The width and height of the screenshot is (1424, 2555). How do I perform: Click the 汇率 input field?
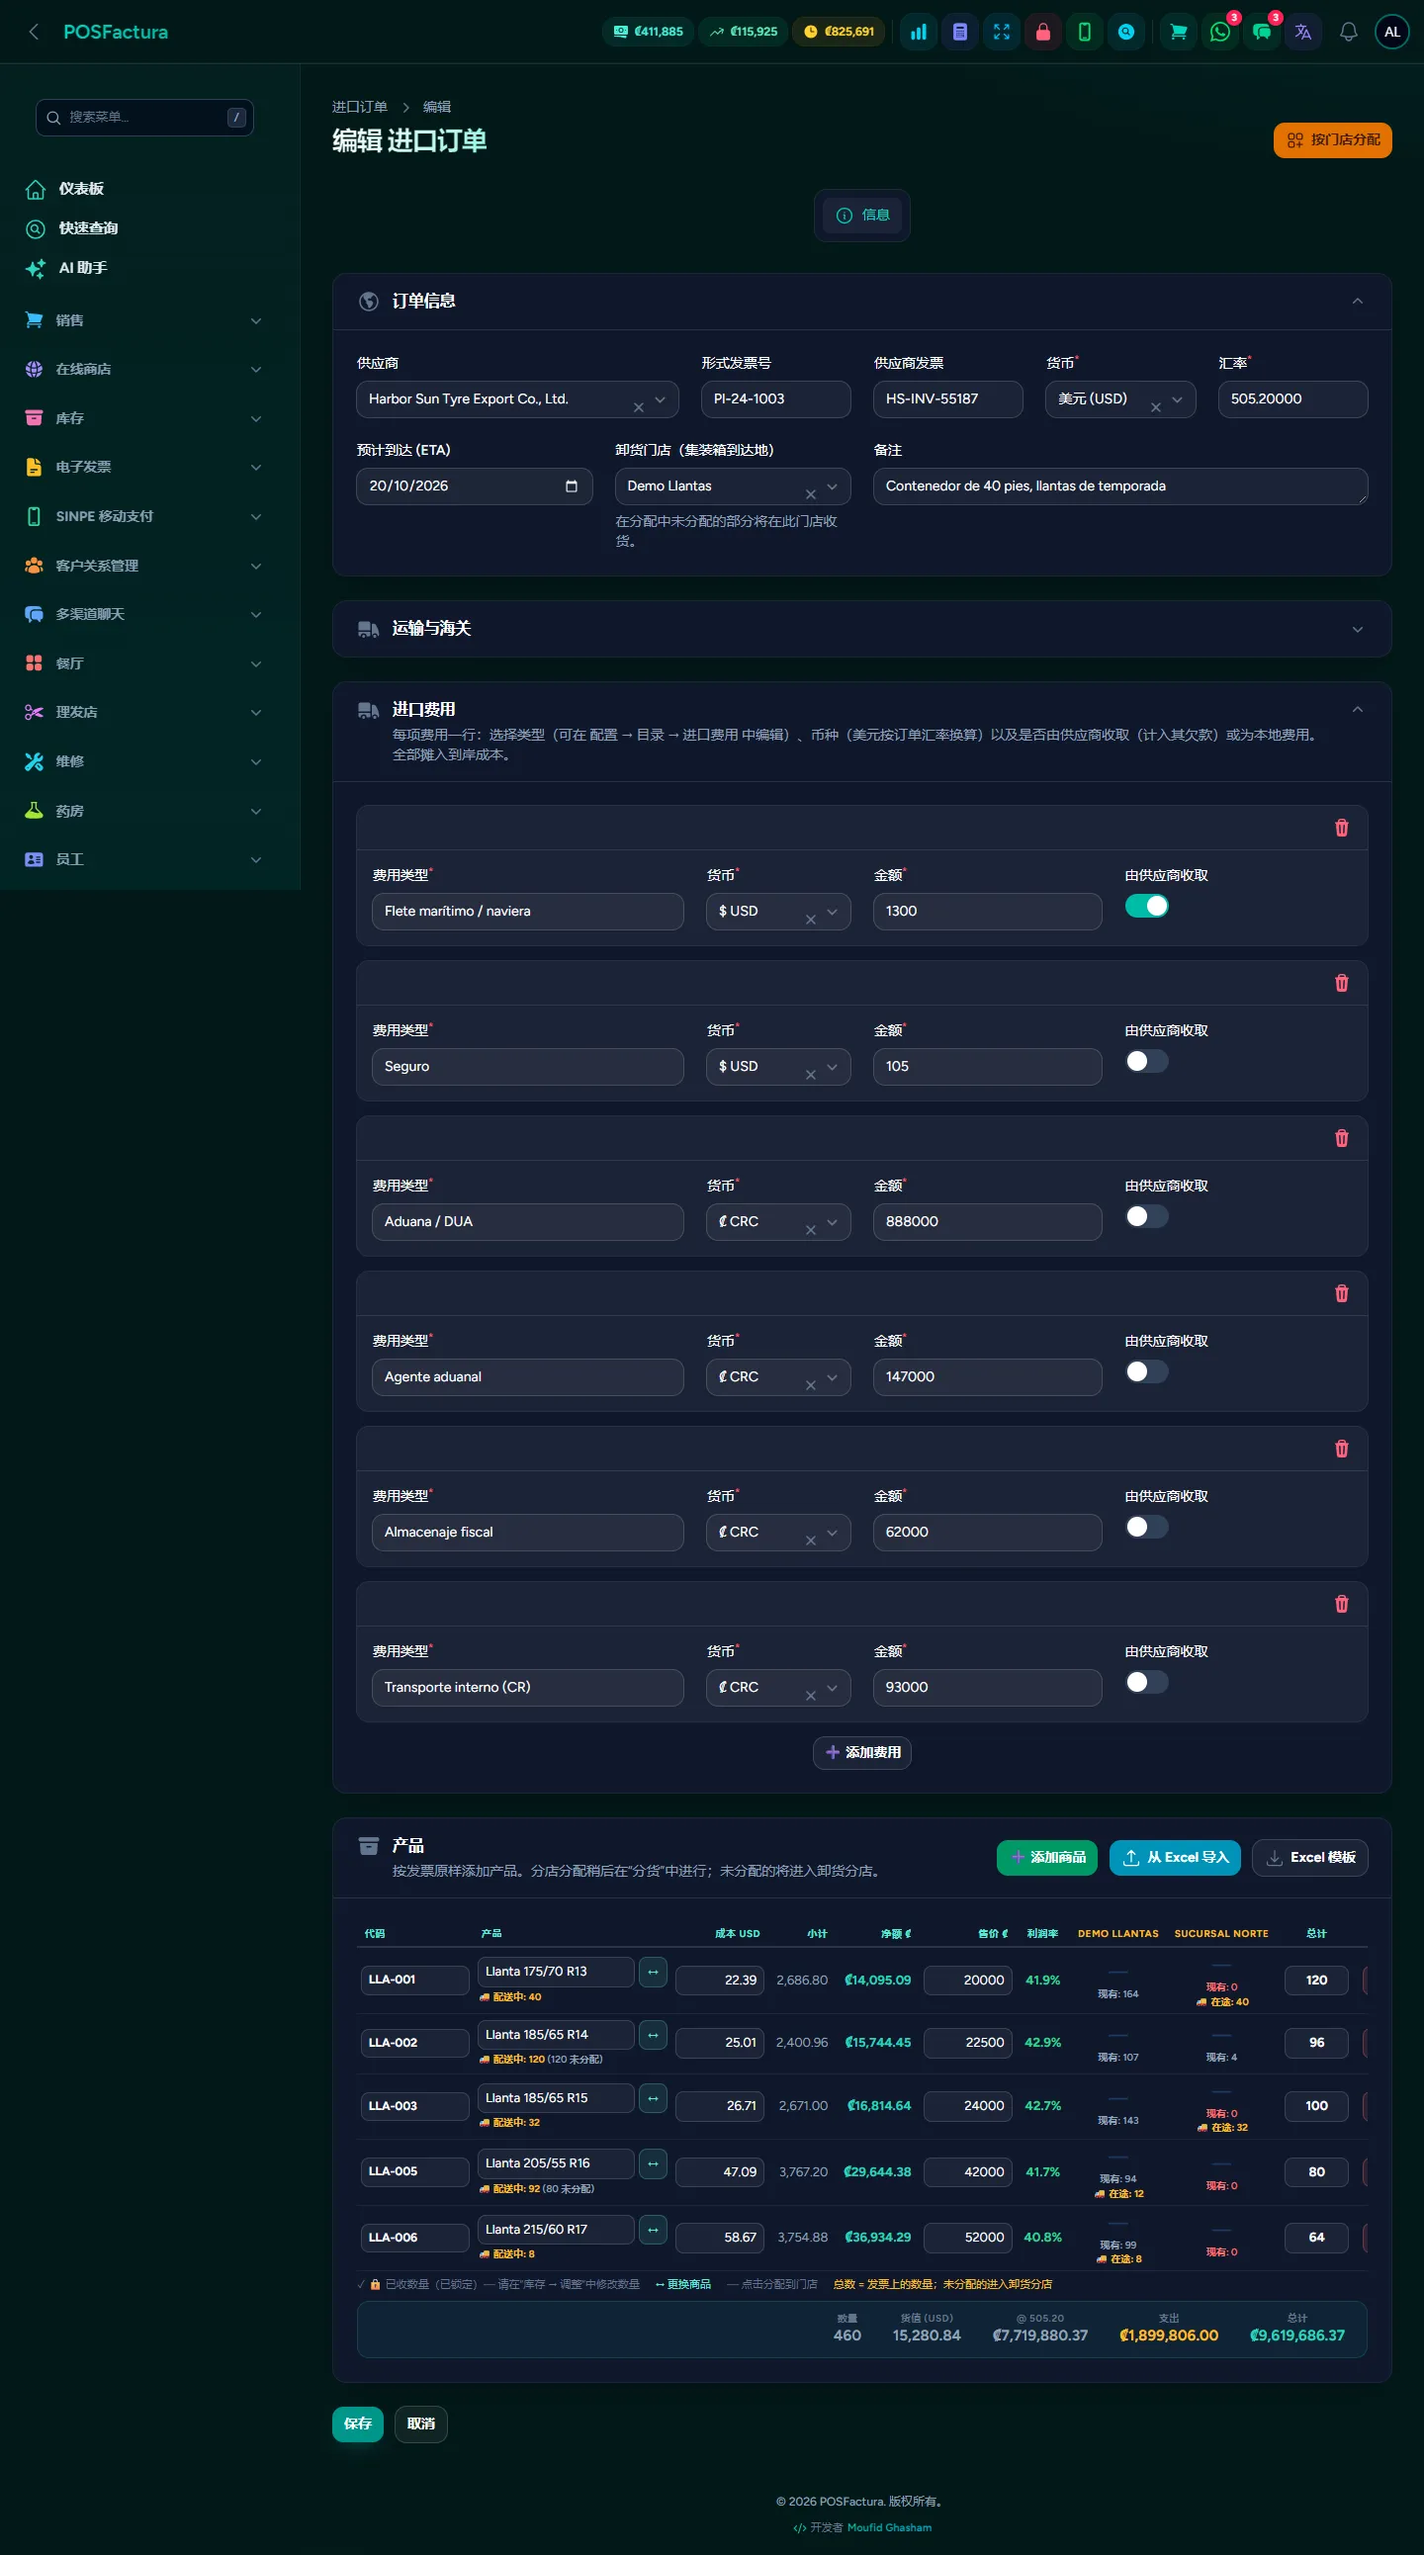tap(1293, 399)
